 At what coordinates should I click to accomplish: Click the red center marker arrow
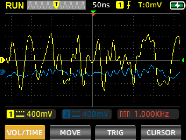93,15
